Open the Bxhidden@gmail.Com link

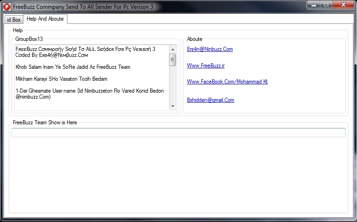[210, 100]
